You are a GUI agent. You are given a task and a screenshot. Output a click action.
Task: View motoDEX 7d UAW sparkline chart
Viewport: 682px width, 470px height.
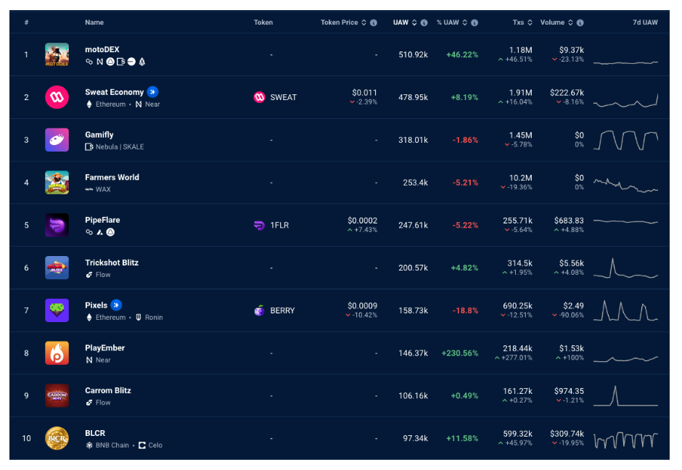pos(626,62)
